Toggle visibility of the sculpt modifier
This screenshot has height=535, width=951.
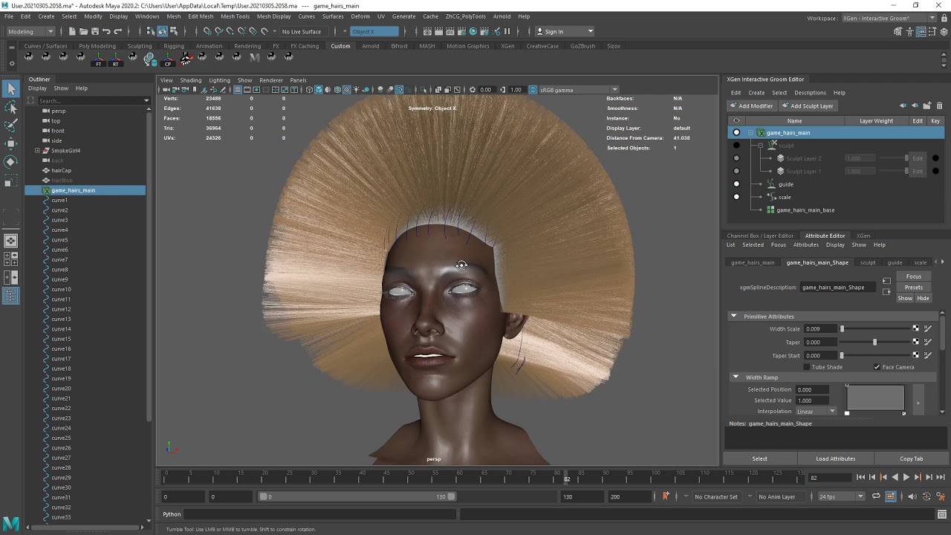(x=736, y=145)
